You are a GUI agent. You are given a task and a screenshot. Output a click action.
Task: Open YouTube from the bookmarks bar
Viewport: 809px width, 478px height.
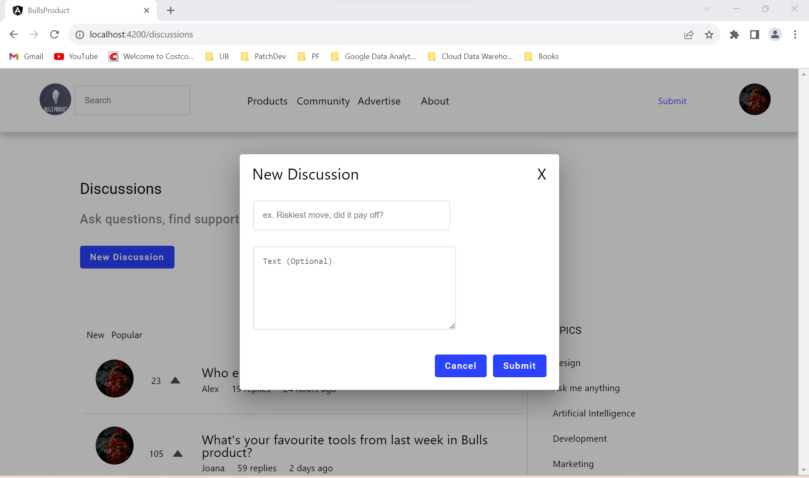[75, 56]
